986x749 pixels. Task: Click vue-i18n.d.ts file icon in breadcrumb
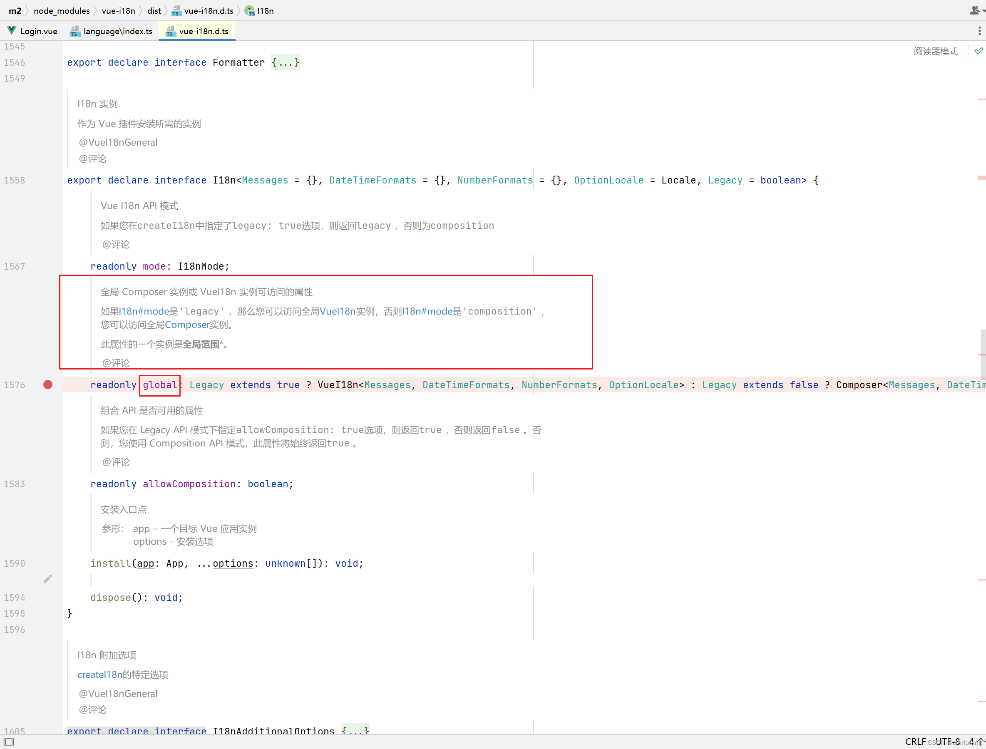(176, 11)
